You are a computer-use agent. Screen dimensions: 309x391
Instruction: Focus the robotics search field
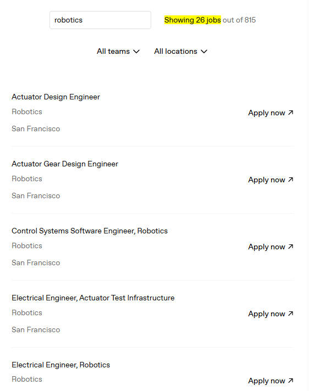100,20
